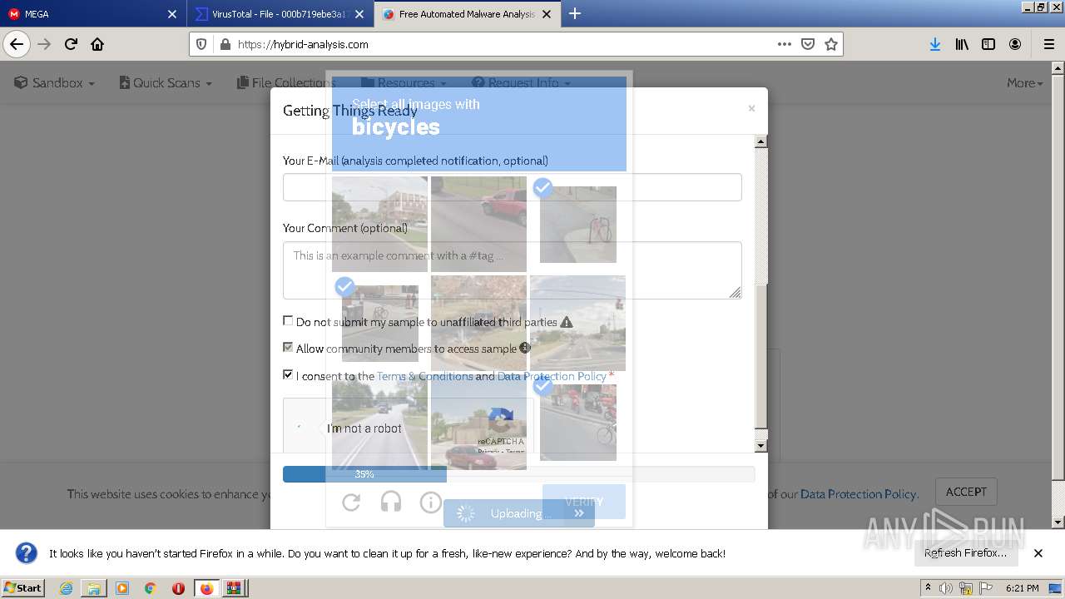View site security lock info
Screen dimensions: 1065x599
(224, 44)
